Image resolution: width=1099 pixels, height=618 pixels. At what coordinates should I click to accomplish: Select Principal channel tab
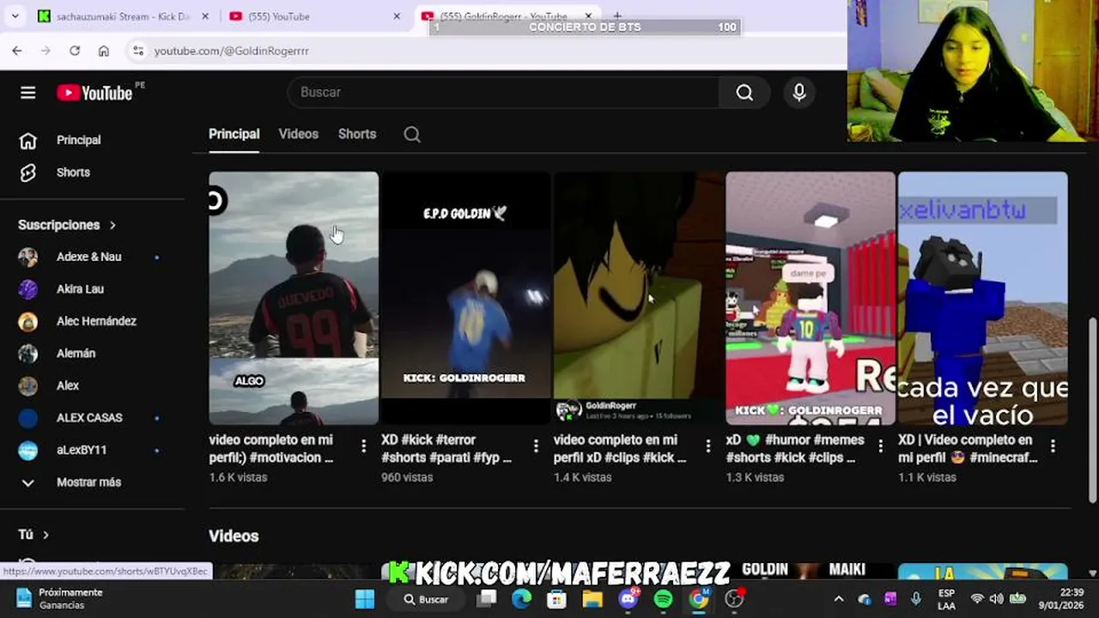[x=234, y=135]
